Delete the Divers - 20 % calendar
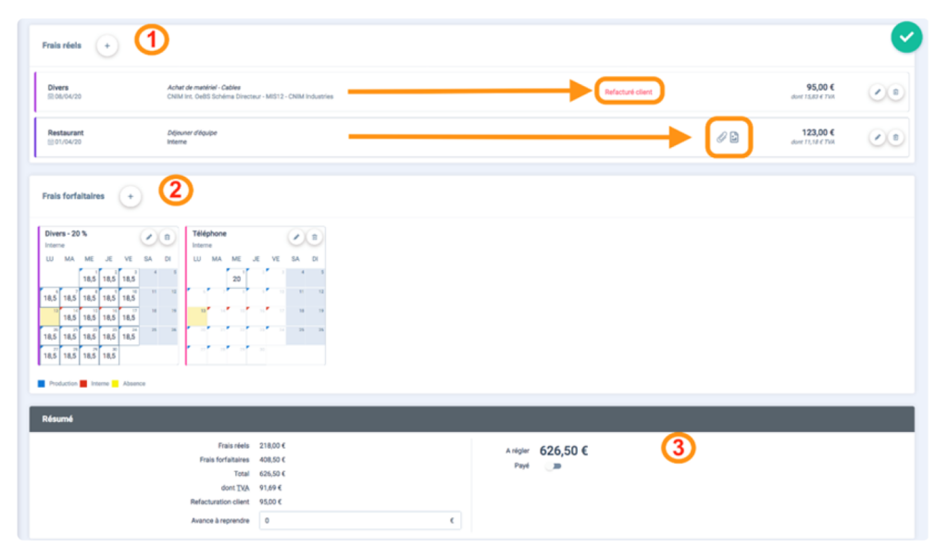Image resolution: width=948 pixels, height=558 pixels. pos(167,238)
